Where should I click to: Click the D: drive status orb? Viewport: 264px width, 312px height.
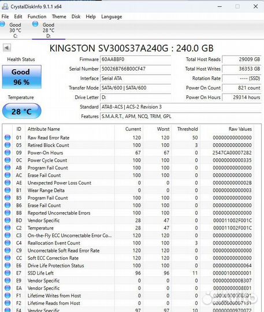point(35,24)
